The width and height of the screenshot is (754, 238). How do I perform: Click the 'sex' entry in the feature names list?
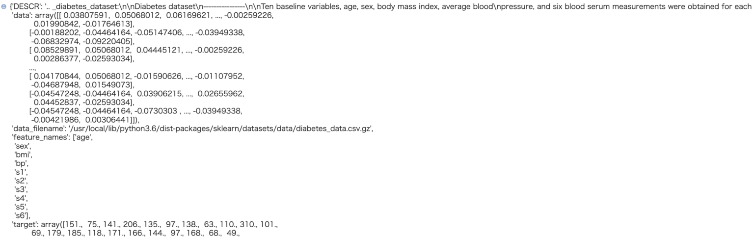23,146
